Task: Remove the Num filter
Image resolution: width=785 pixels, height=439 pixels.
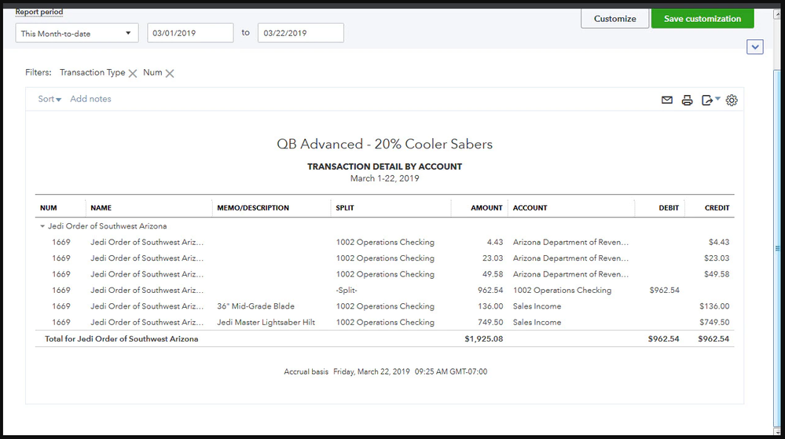Action: [170, 73]
